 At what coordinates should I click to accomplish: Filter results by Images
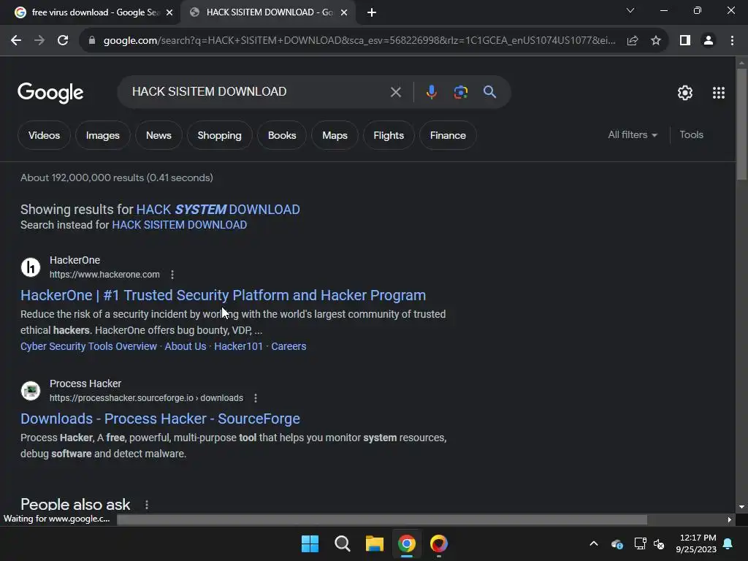[102, 135]
